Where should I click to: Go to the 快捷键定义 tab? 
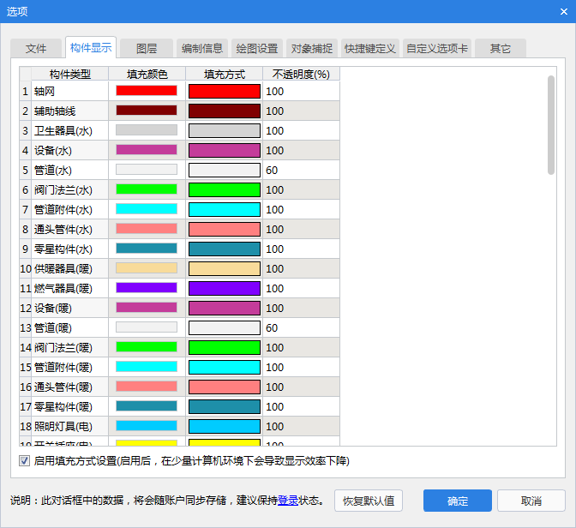[x=369, y=49]
